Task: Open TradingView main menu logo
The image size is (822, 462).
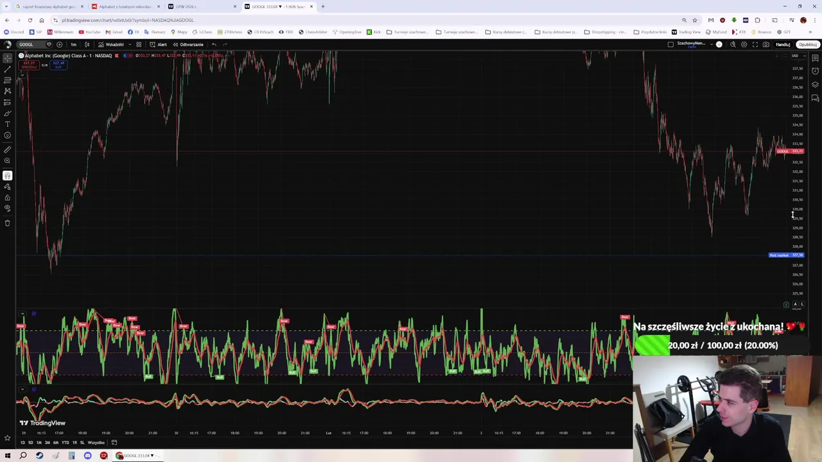Action: [8, 44]
